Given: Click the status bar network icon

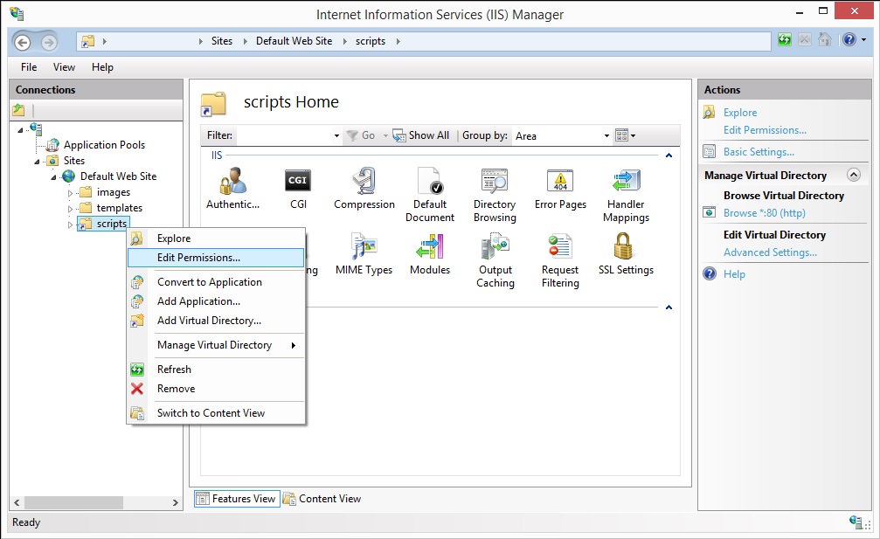Looking at the screenshot, I should click(856, 522).
